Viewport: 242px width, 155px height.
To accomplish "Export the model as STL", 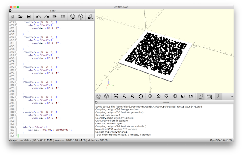I will click(91, 17).
